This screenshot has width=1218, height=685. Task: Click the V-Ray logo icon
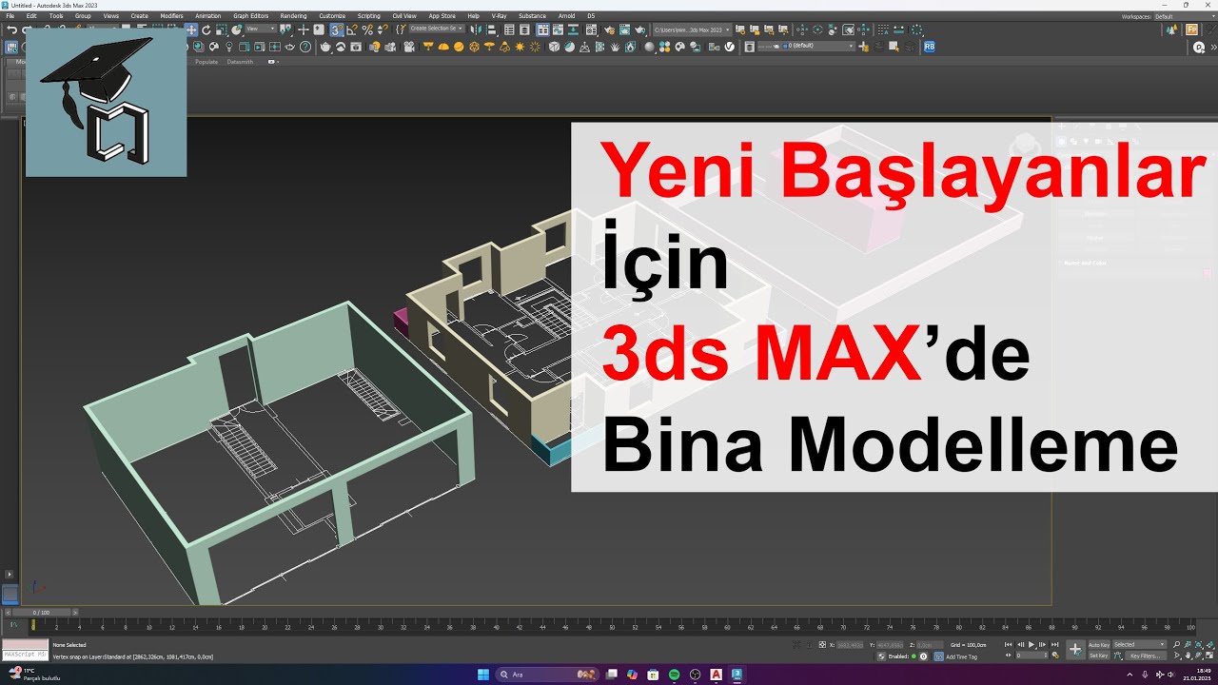coord(730,47)
